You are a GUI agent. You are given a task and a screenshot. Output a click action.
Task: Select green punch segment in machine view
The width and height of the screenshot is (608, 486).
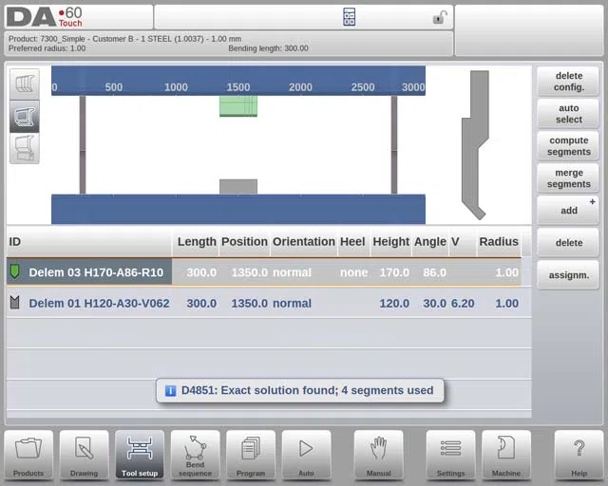pyautogui.click(x=238, y=106)
